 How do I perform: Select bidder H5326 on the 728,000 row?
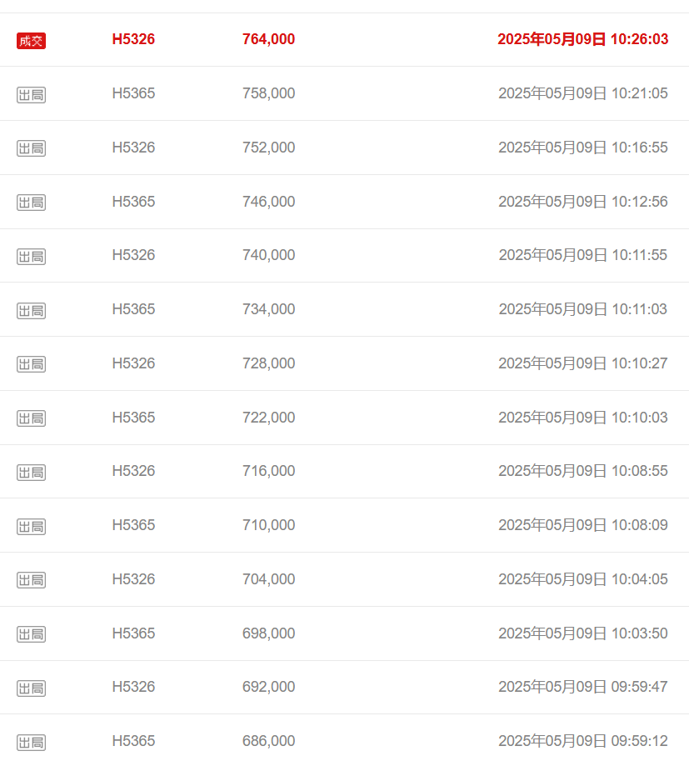pyautogui.click(x=133, y=363)
